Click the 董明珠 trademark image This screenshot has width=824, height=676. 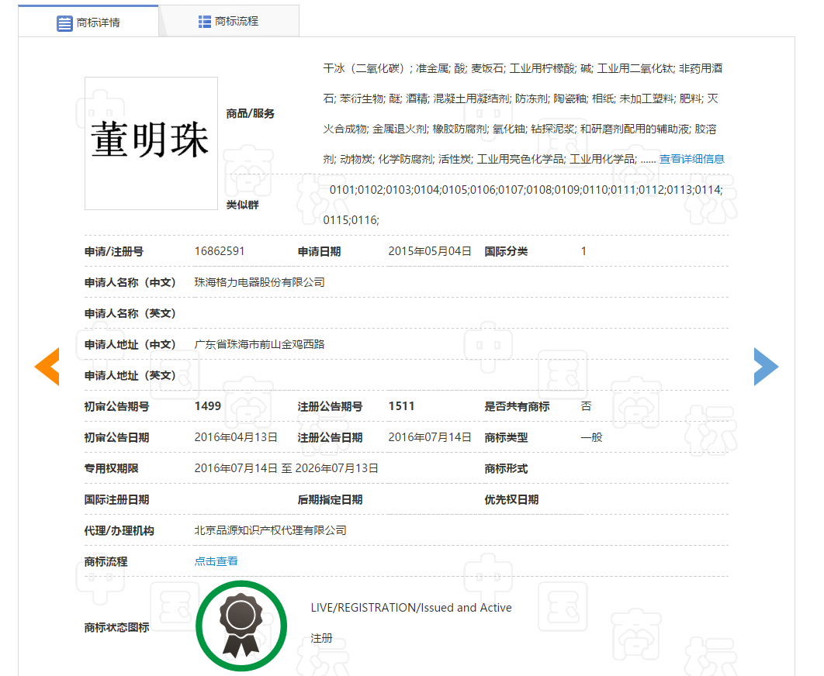click(151, 143)
